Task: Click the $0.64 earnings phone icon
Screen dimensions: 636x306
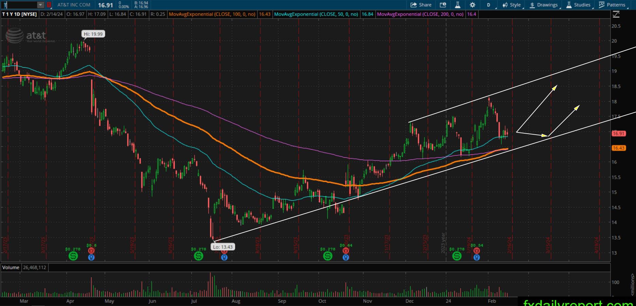Action: click(346, 251)
